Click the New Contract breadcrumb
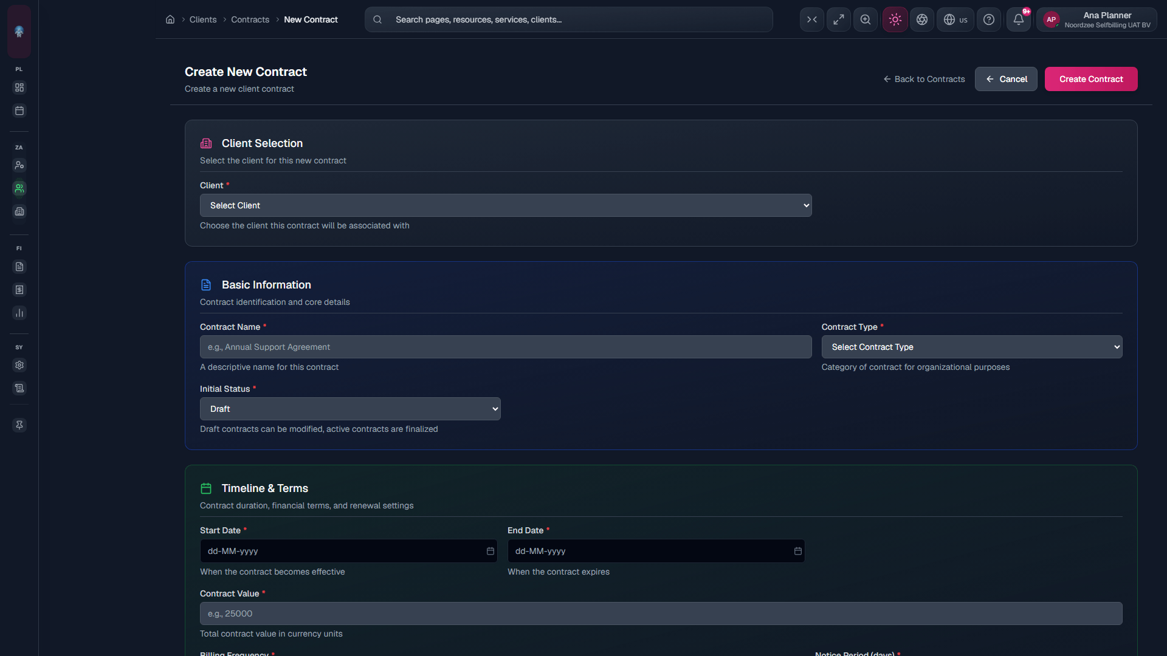 (311, 19)
